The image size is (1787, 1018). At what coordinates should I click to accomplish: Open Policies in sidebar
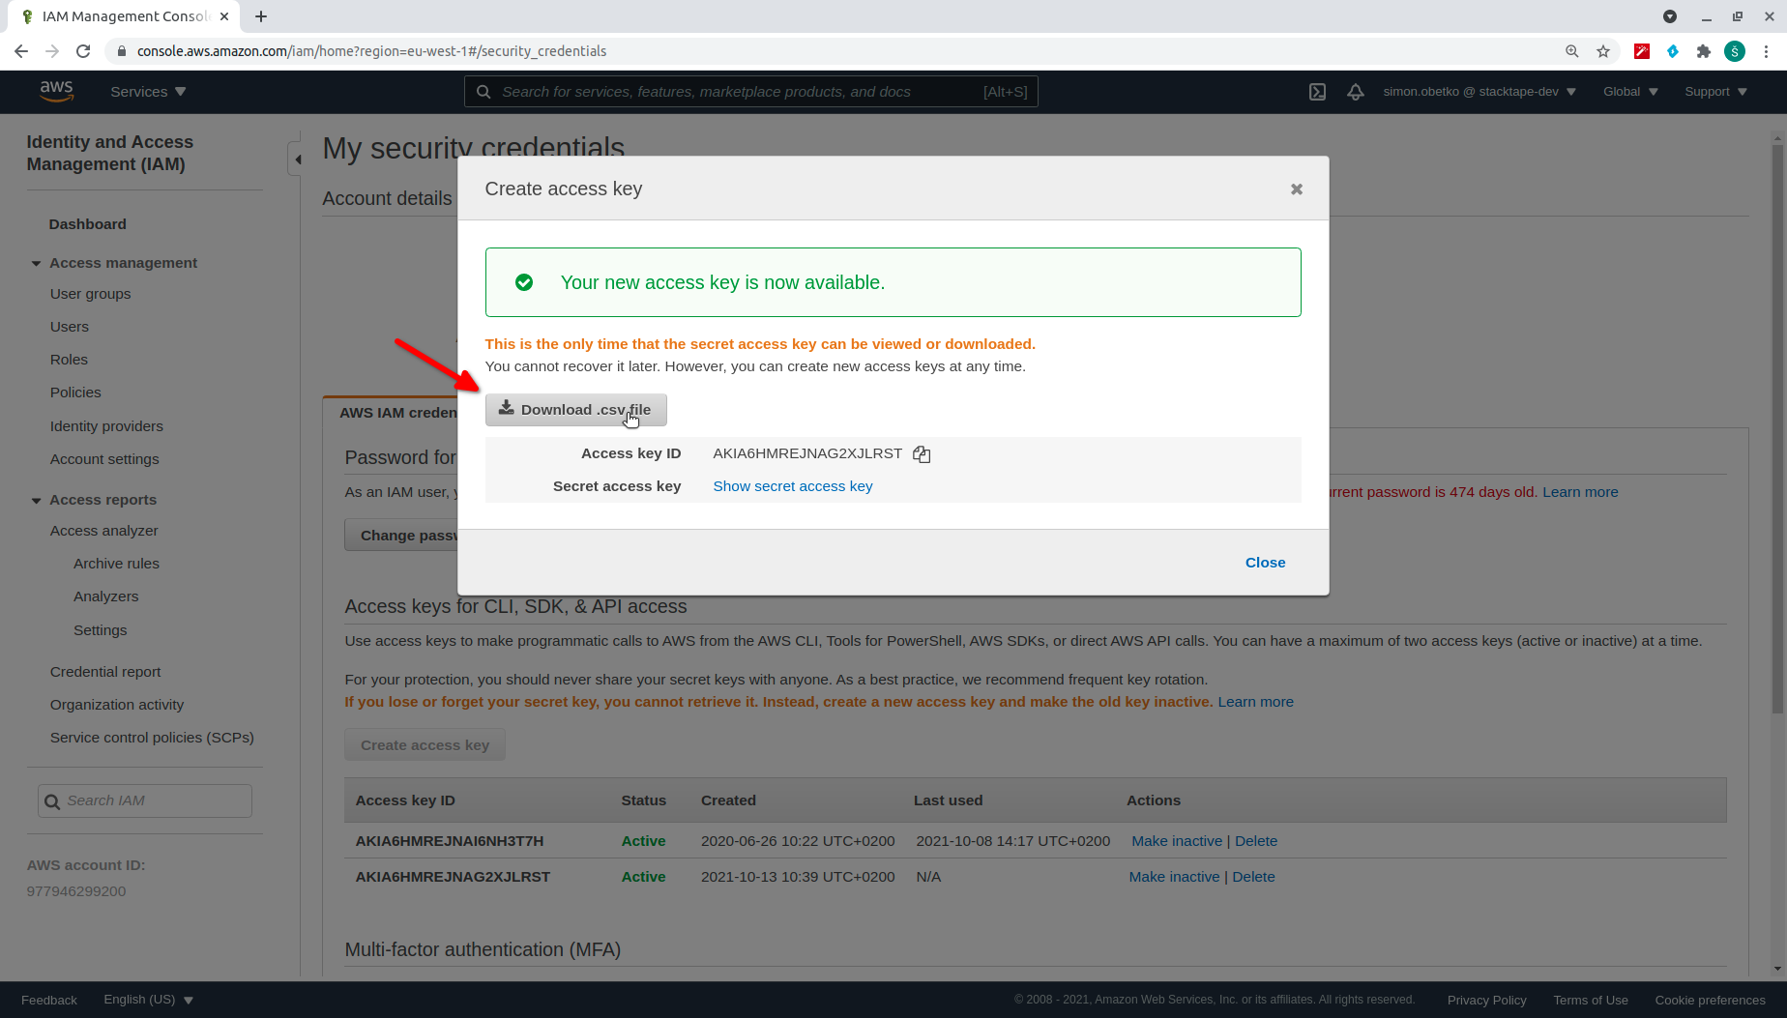[x=75, y=393]
